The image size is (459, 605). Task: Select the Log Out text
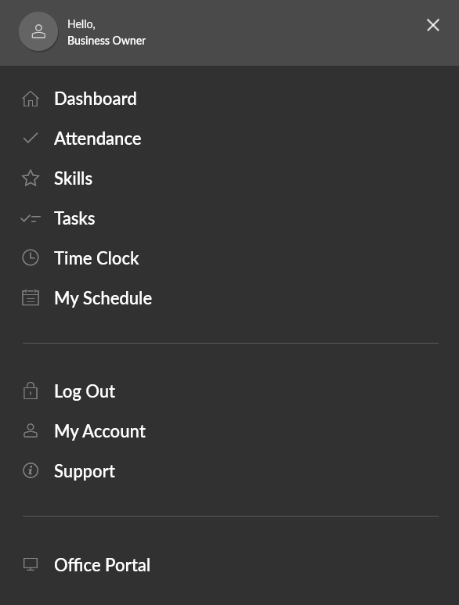tap(85, 391)
